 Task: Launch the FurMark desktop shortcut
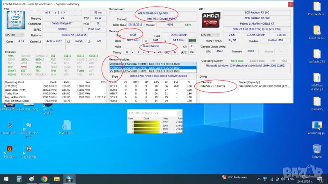pos(9,152)
